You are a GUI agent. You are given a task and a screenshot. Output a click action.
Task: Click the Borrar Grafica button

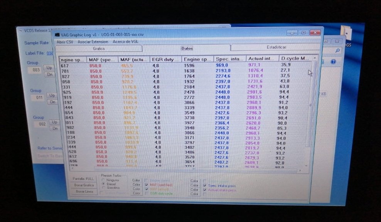(84, 185)
